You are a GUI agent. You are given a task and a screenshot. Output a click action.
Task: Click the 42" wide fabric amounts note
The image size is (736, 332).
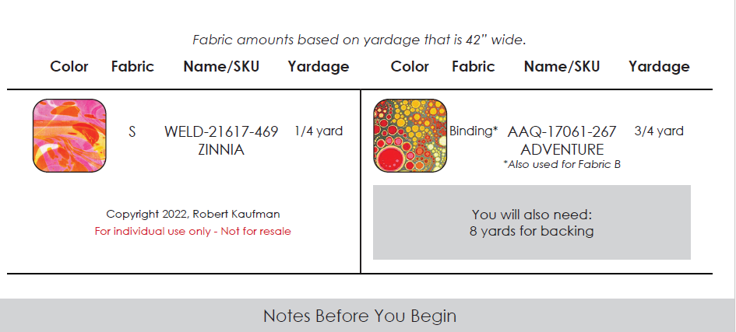point(360,40)
